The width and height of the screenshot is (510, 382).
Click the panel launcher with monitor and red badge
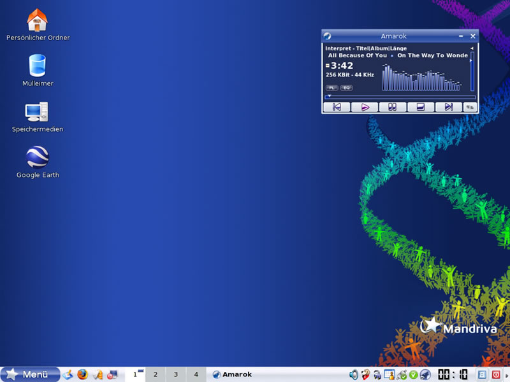[x=112, y=374]
